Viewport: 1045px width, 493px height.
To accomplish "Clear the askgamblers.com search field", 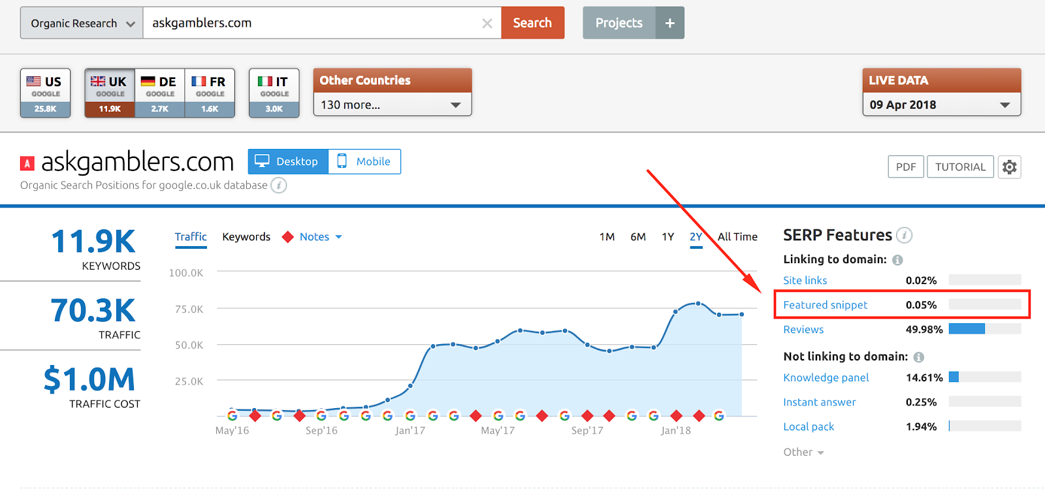I will point(487,24).
